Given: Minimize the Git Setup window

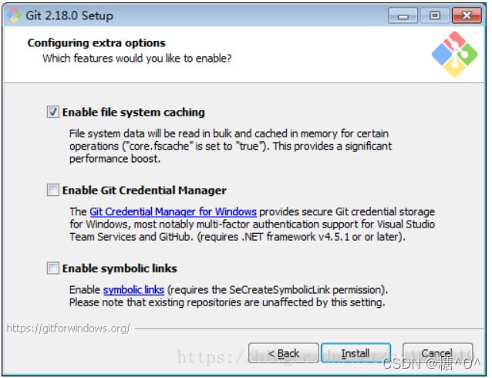Looking at the screenshot, I should pyautogui.click(x=404, y=15).
